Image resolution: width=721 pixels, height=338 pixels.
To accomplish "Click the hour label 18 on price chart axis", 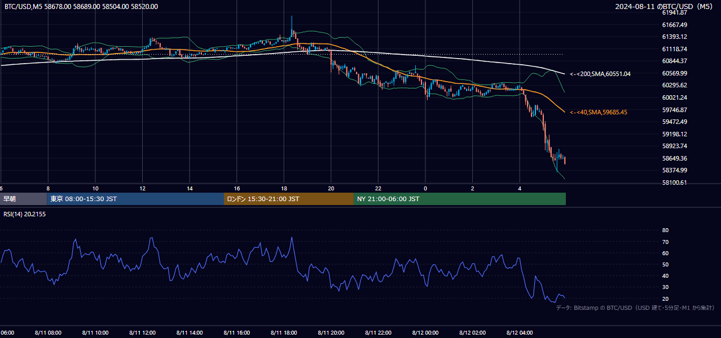I will click(x=284, y=189).
